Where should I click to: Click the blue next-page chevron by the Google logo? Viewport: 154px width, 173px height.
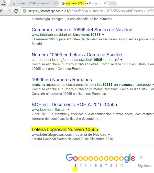(x=141, y=157)
